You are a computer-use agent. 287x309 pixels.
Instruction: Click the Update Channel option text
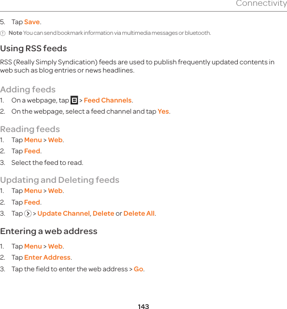tap(64, 213)
